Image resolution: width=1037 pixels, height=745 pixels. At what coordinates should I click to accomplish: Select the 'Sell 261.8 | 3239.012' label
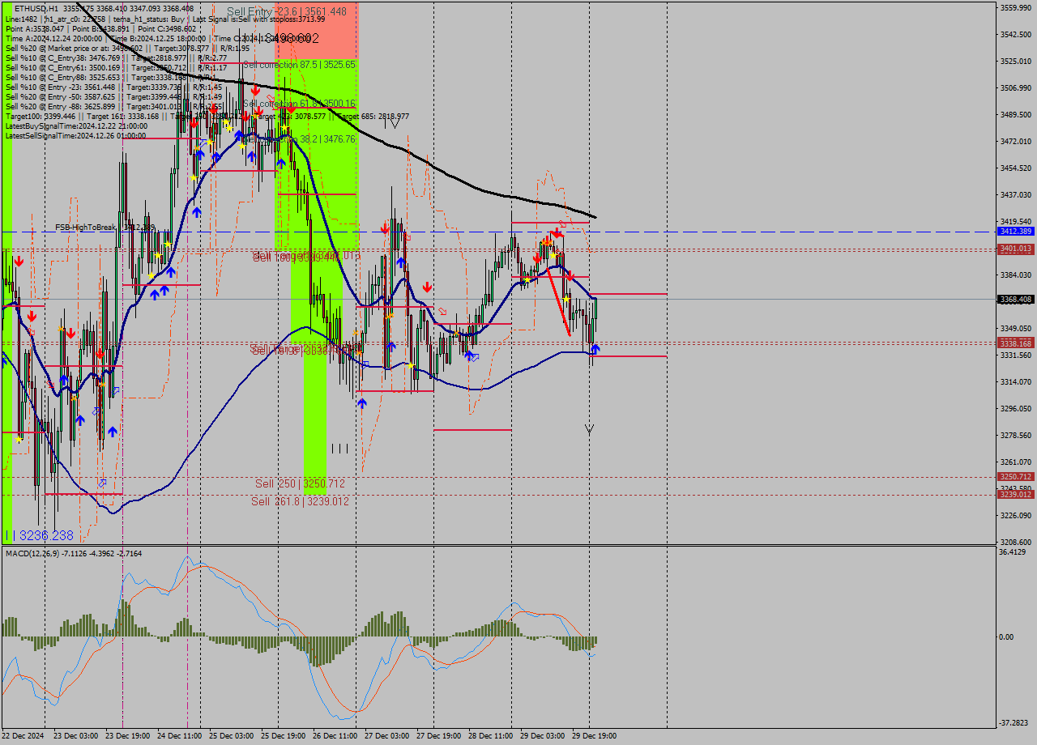coord(300,501)
